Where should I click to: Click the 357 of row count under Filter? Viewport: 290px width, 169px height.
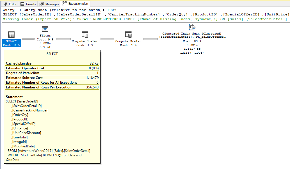click(45, 47)
